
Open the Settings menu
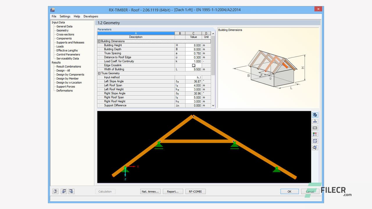point(65,17)
